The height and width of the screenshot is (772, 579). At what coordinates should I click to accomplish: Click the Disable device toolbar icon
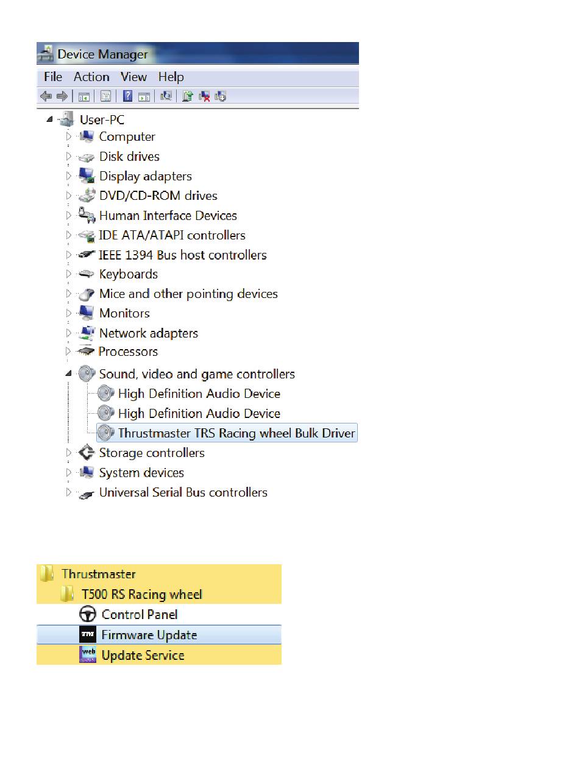pos(221,96)
